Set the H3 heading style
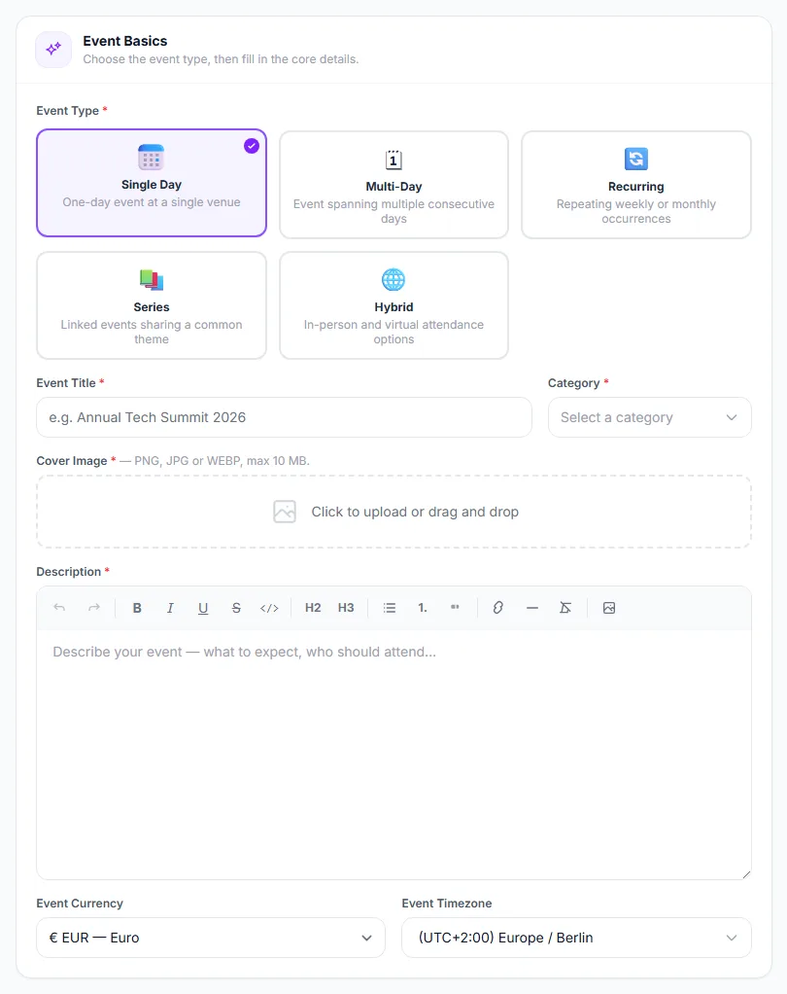The width and height of the screenshot is (787, 994). [x=346, y=608]
